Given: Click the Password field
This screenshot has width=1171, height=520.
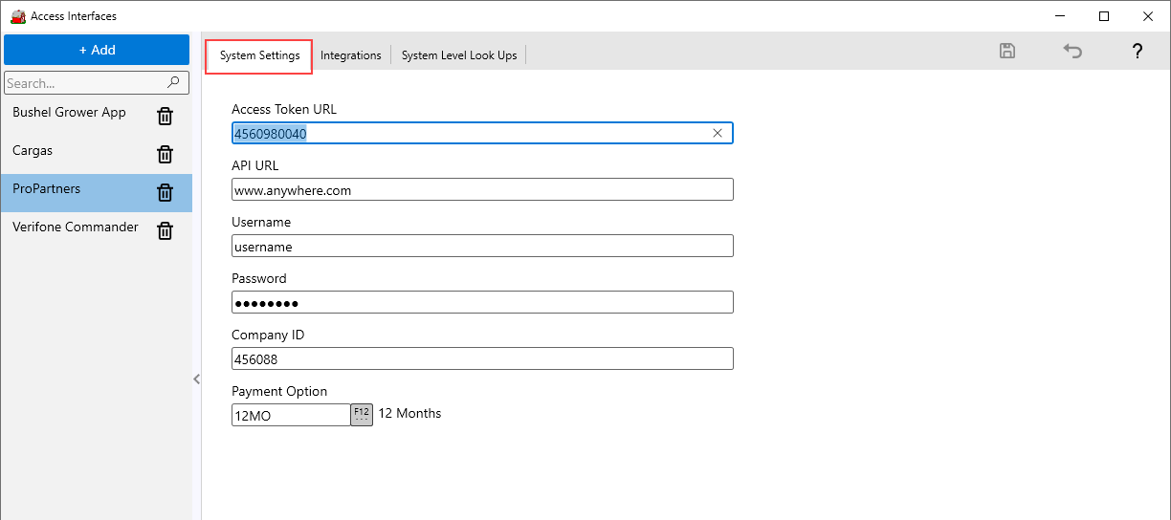Looking at the screenshot, I should 482,303.
